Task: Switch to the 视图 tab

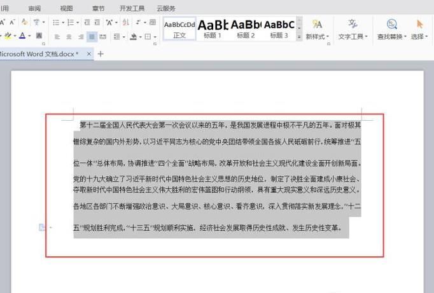Action: click(66, 8)
